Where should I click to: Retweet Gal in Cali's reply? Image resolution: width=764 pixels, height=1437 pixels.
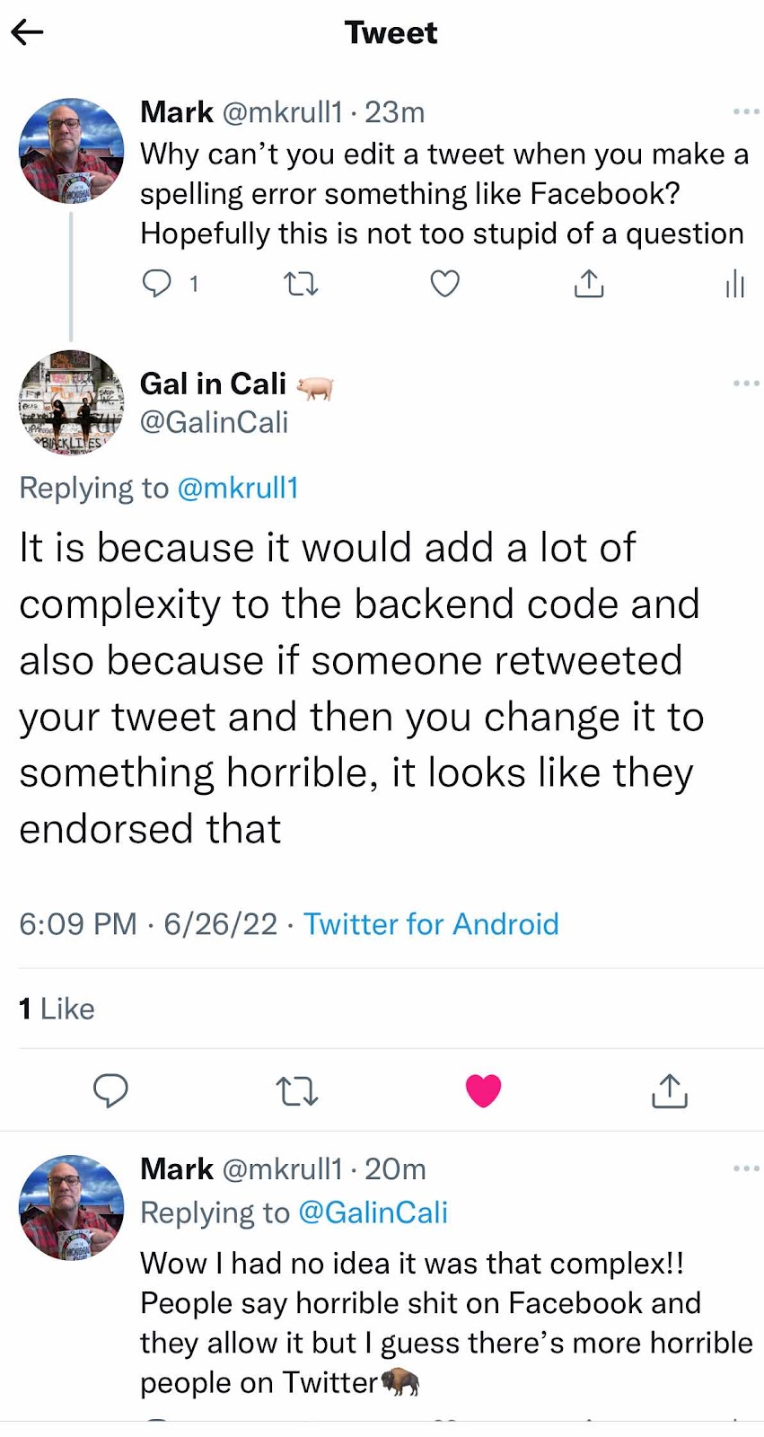(x=296, y=1091)
